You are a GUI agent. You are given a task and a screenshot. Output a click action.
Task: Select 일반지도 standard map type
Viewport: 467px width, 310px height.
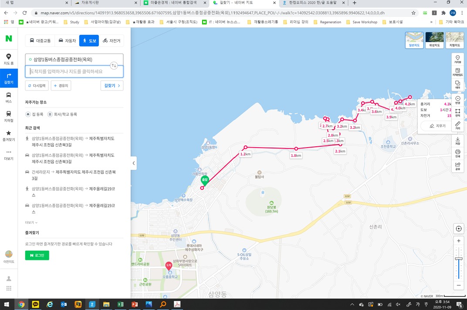pyautogui.click(x=414, y=40)
